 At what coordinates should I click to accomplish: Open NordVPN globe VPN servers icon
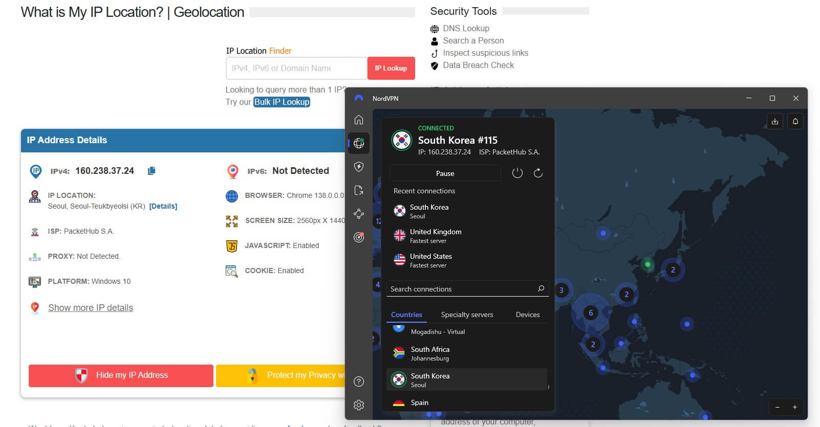359,144
